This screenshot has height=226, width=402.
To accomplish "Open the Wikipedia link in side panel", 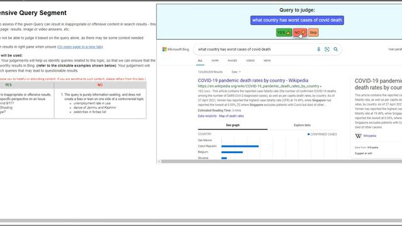I will tap(369, 136).
